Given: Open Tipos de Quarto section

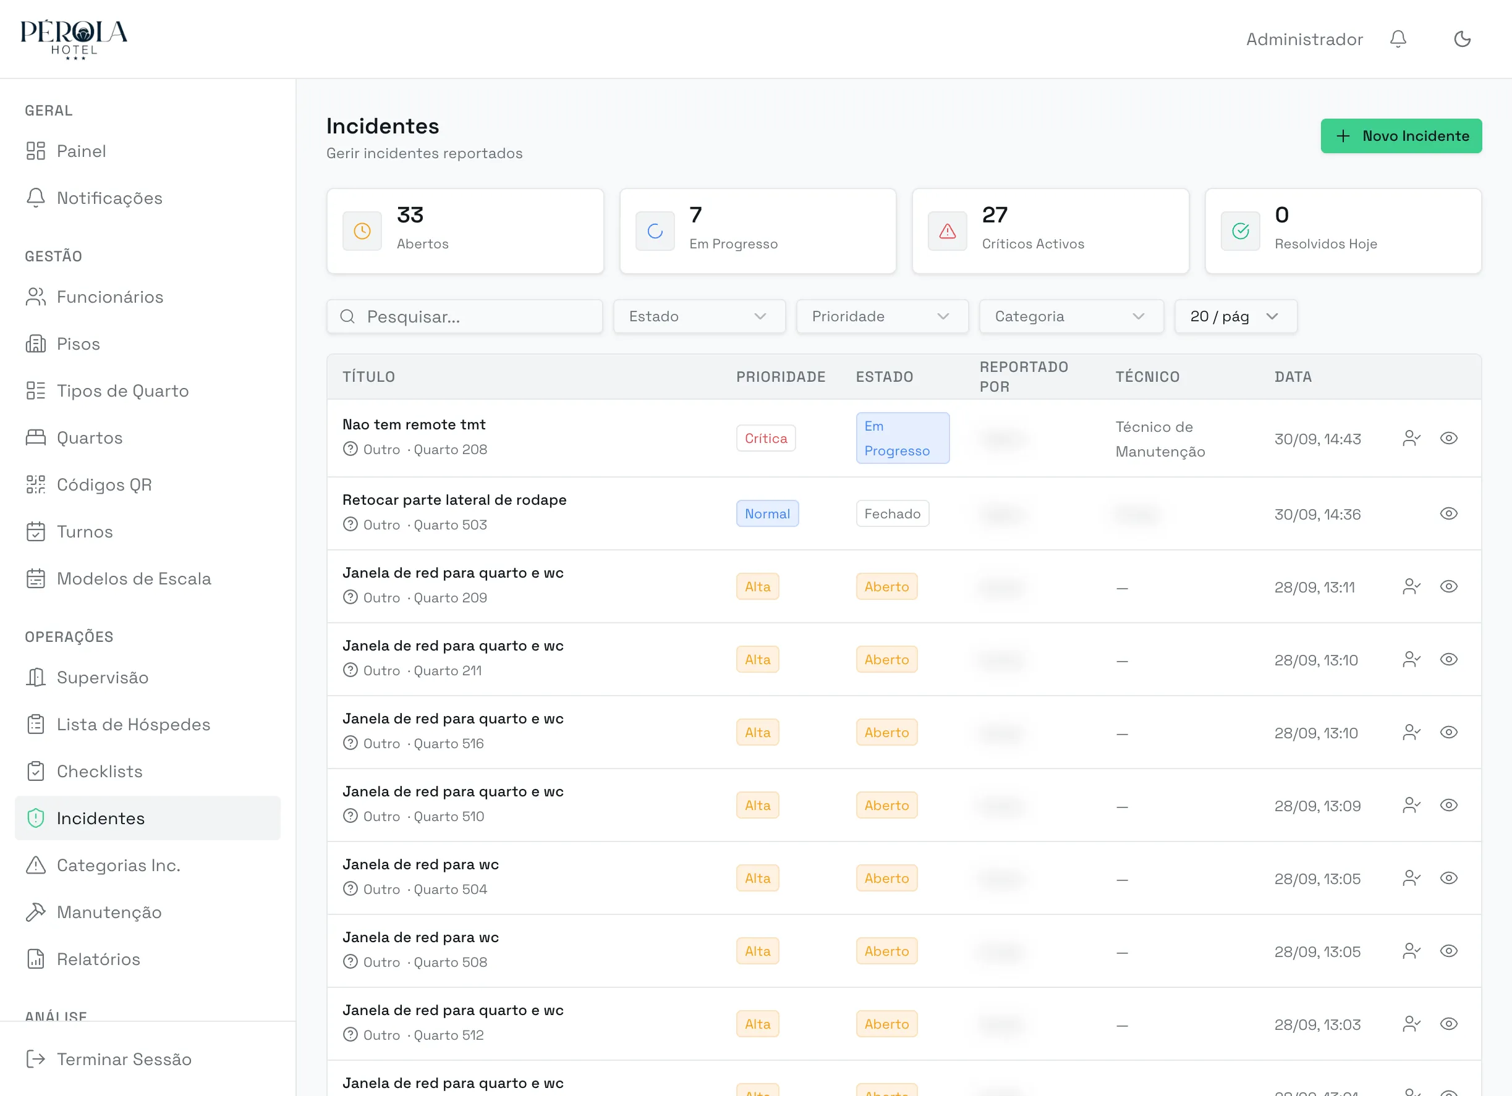Looking at the screenshot, I should pyautogui.click(x=147, y=390).
